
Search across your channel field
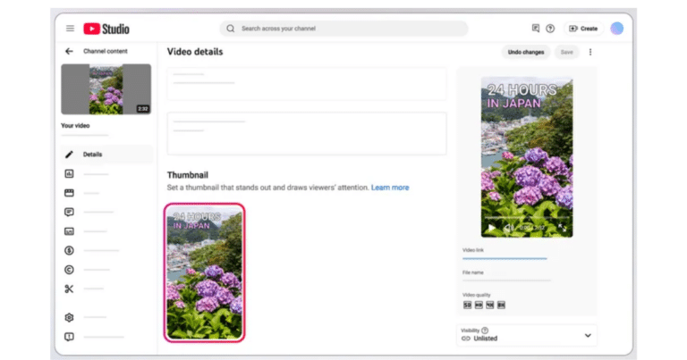pyautogui.click(x=343, y=29)
